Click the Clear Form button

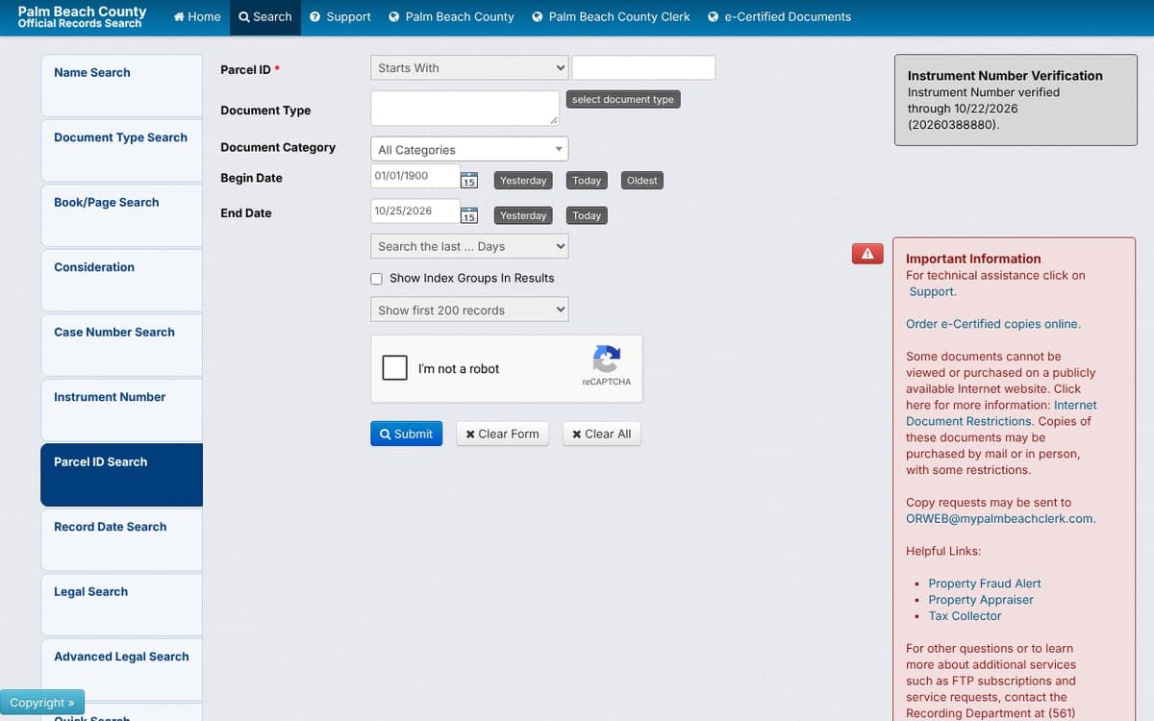(x=502, y=434)
